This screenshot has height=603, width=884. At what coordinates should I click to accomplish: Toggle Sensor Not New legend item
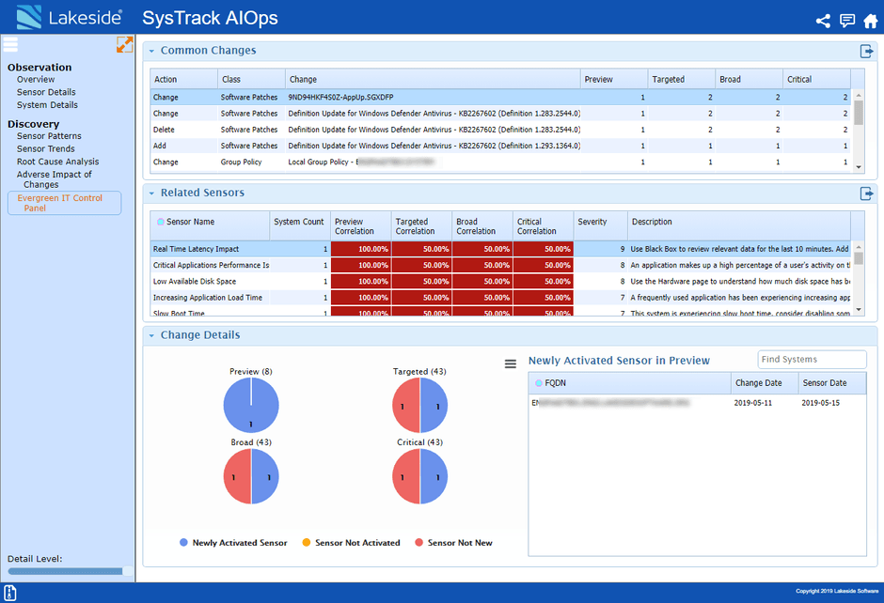tap(453, 543)
